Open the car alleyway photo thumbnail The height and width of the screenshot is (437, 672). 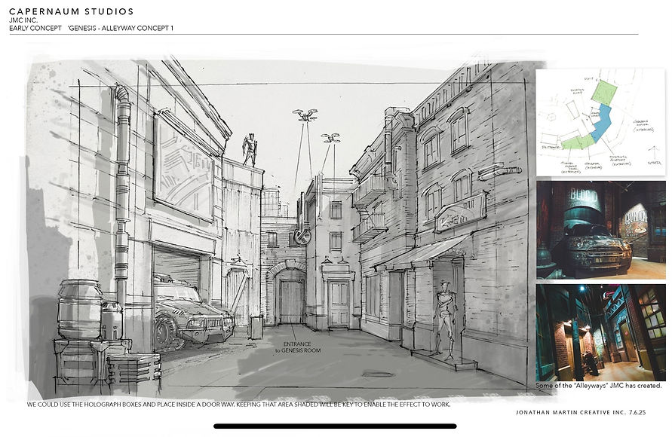[601, 231]
